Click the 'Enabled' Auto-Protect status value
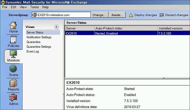 tap(130, 95)
